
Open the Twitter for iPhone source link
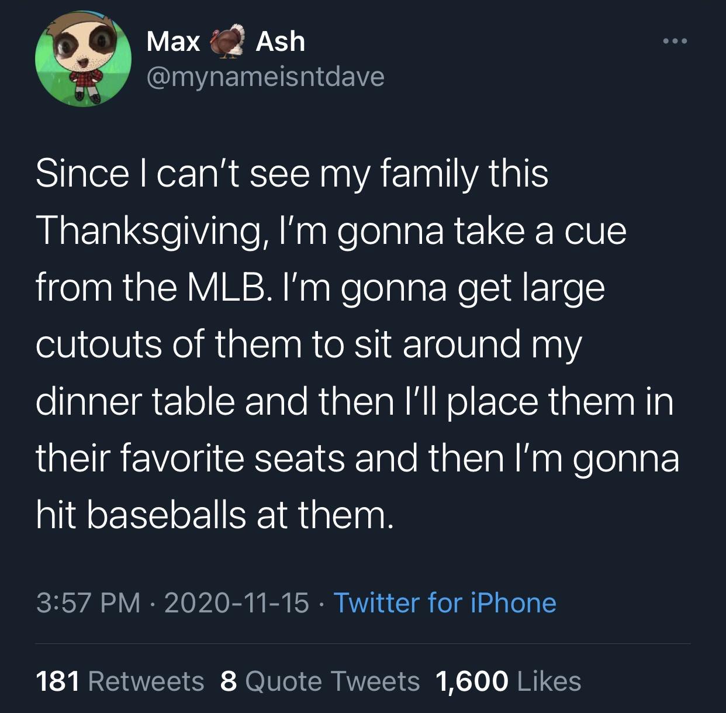444,603
